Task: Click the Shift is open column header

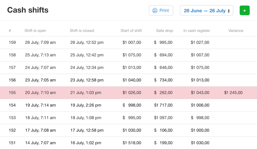Action: coord(35,31)
